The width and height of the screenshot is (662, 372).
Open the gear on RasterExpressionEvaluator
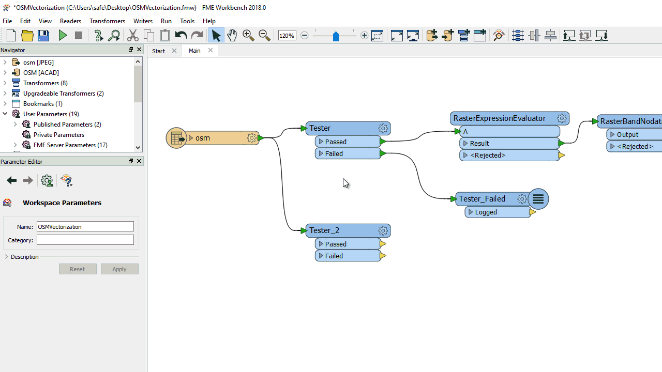(562, 118)
